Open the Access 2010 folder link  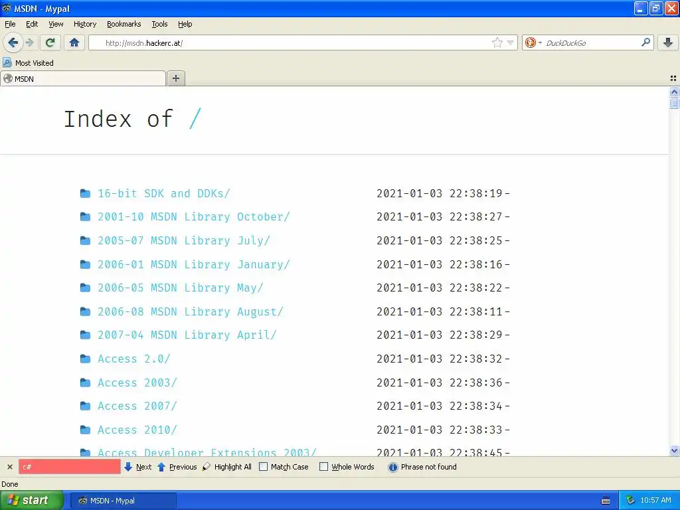(137, 430)
